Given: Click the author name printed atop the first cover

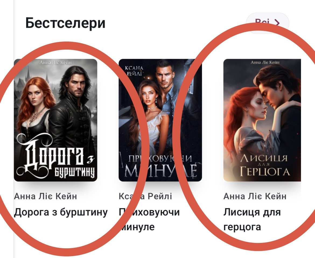Looking at the screenshot, I should point(55,62).
